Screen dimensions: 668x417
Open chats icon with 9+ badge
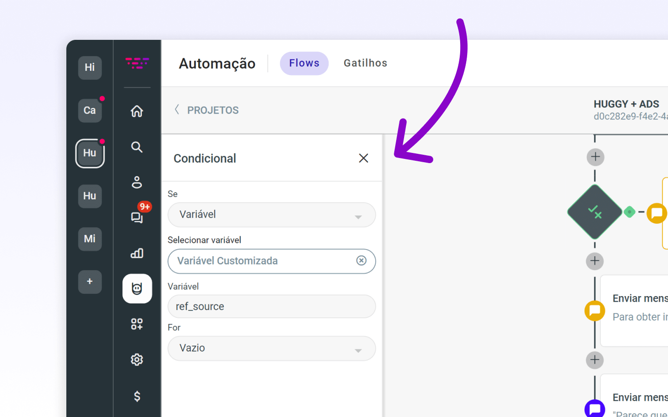tap(137, 217)
